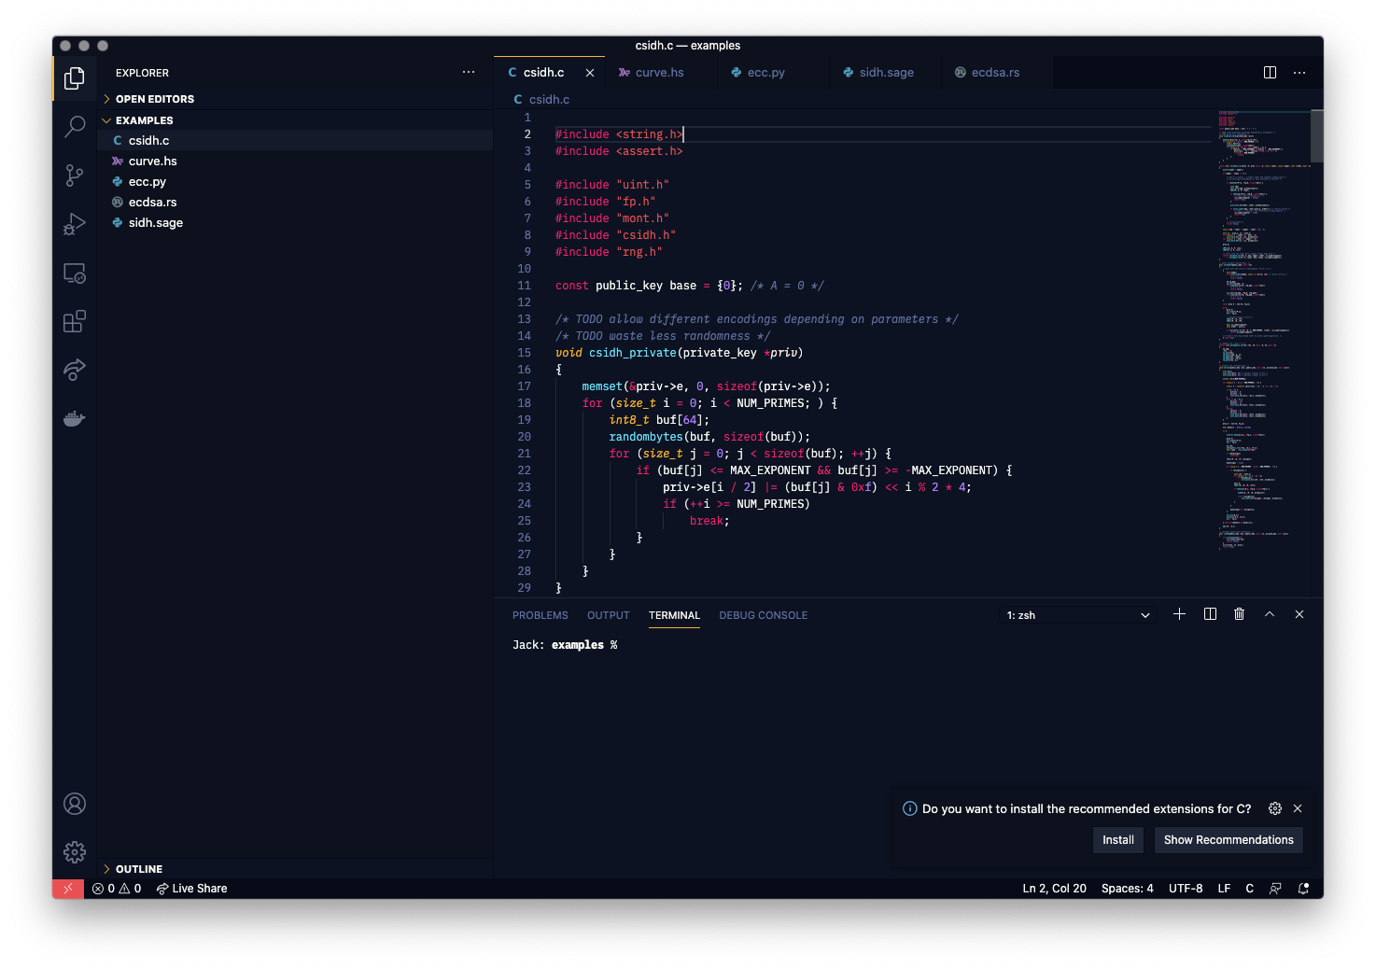1376x968 pixels.
Task: Dismiss the C extensions notification
Action: point(1298,808)
